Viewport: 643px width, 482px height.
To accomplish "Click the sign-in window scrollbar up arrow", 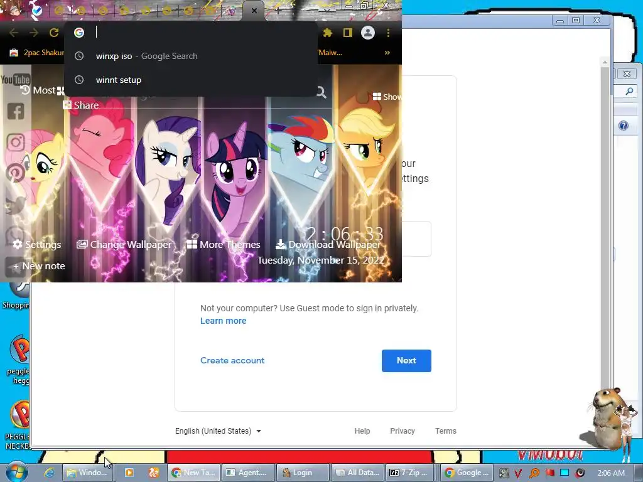I will pyautogui.click(x=605, y=62).
